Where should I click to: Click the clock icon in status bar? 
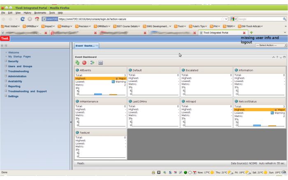pos(190,173)
